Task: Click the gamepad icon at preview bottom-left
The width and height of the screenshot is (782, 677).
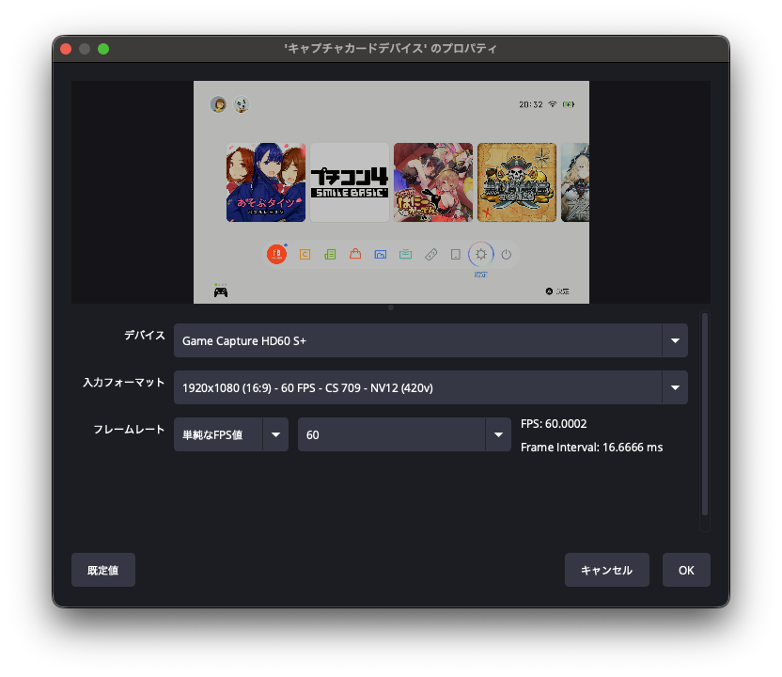Action: [x=220, y=291]
